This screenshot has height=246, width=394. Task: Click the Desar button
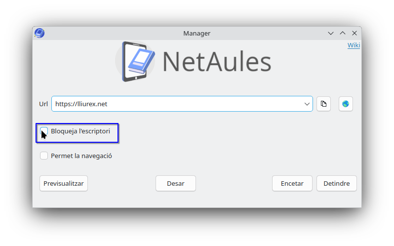176,183
